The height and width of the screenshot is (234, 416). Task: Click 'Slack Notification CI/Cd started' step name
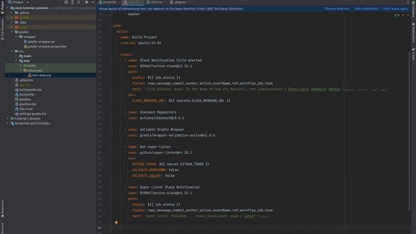pos(170,60)
